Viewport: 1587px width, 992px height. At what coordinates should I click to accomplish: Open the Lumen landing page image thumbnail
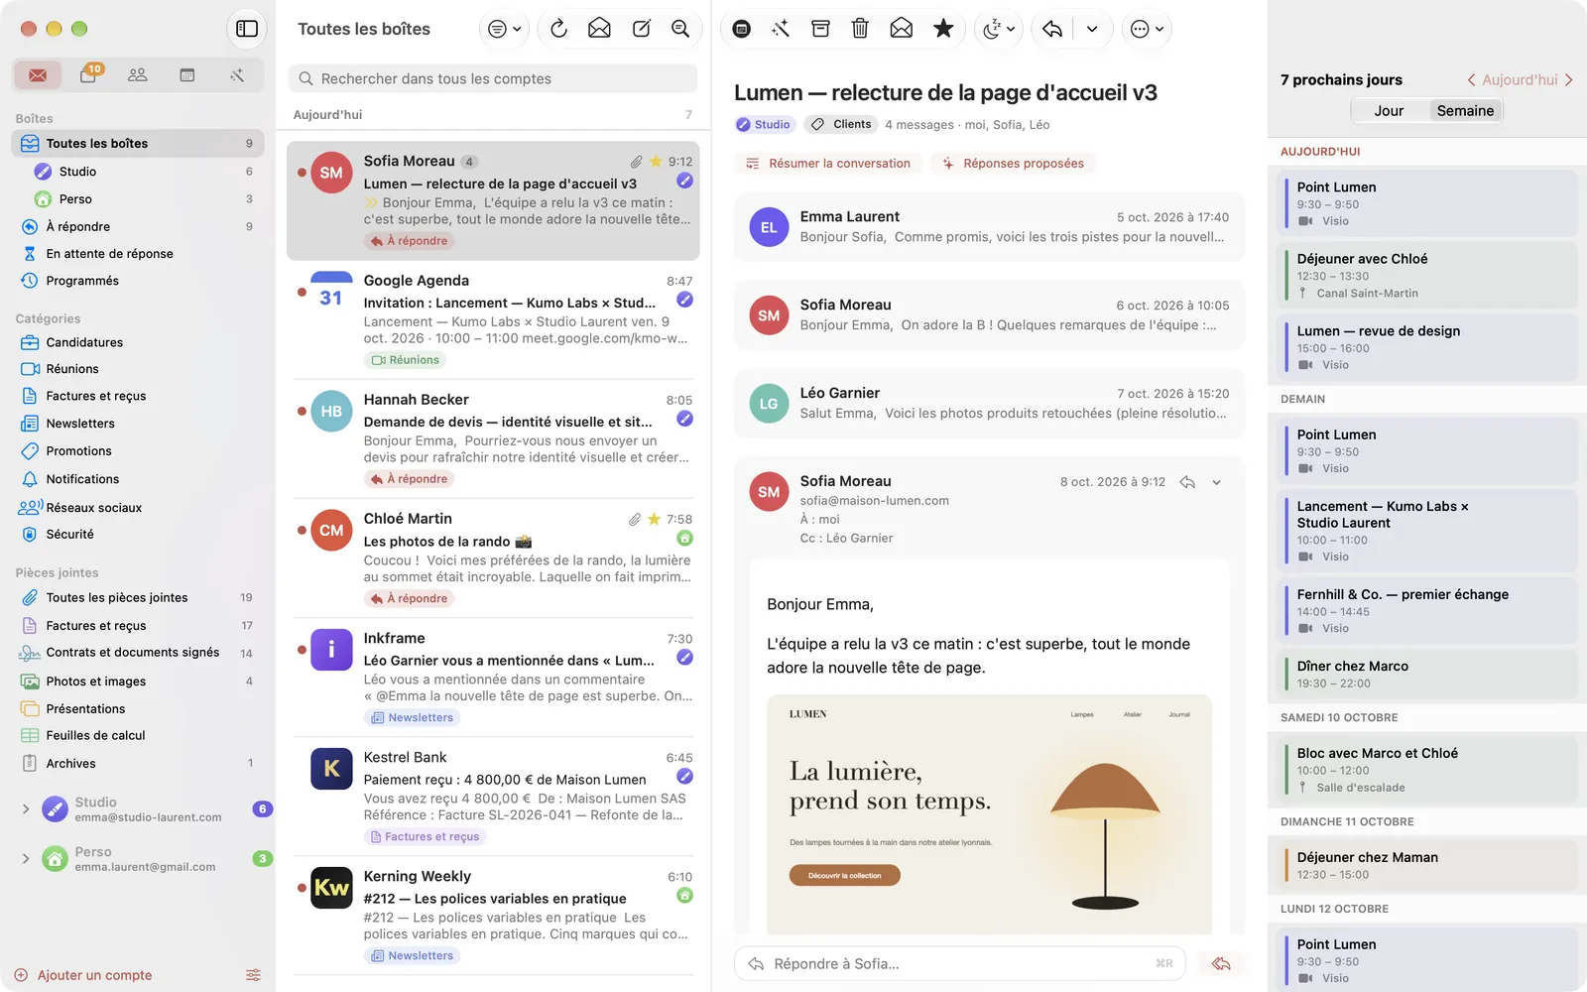point(989,813)
